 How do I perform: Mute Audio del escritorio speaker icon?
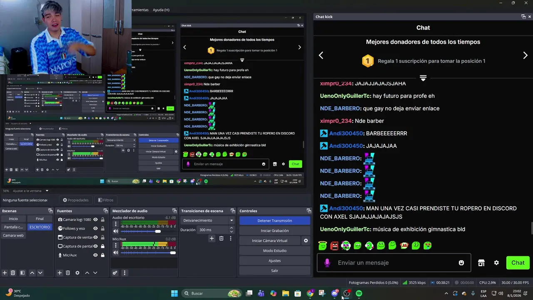click(116, 231)
